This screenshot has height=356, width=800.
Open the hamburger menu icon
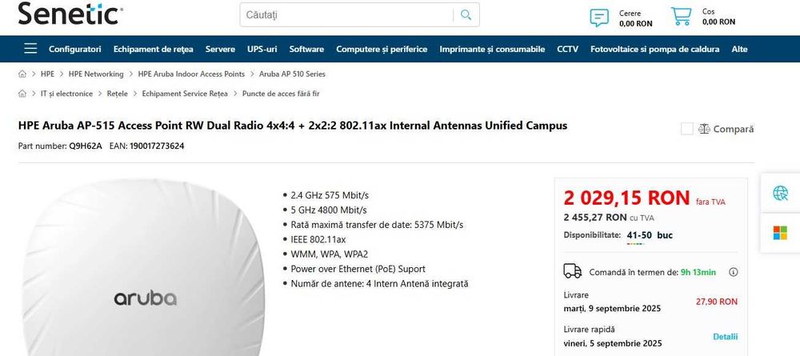[30, 49]
